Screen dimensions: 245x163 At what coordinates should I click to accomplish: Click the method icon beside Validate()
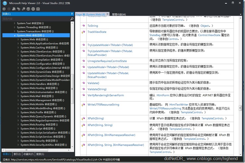(83, 83)
